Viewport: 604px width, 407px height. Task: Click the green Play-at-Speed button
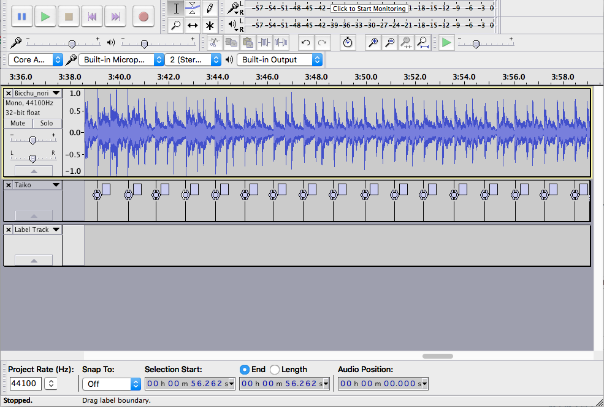(x=446, y=42)
